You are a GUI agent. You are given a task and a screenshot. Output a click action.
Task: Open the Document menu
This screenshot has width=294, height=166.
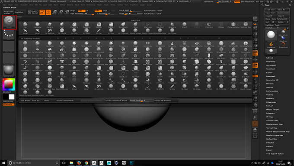pyautogui.click(x=24, y=5)
